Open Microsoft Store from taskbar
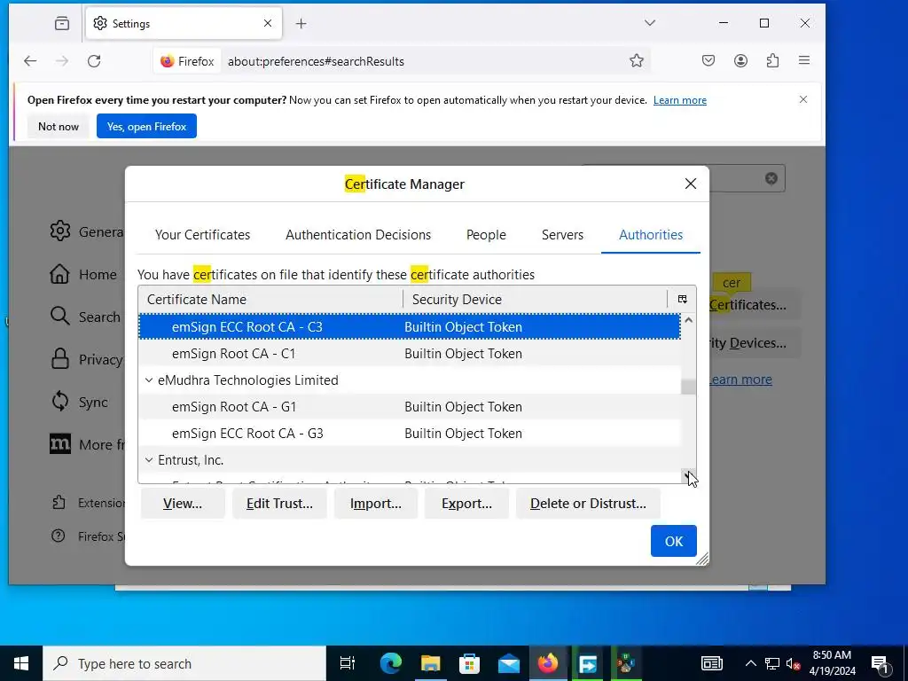Image resolution: width=908 pixels, height=681 pixels. [x=470, y=663]
